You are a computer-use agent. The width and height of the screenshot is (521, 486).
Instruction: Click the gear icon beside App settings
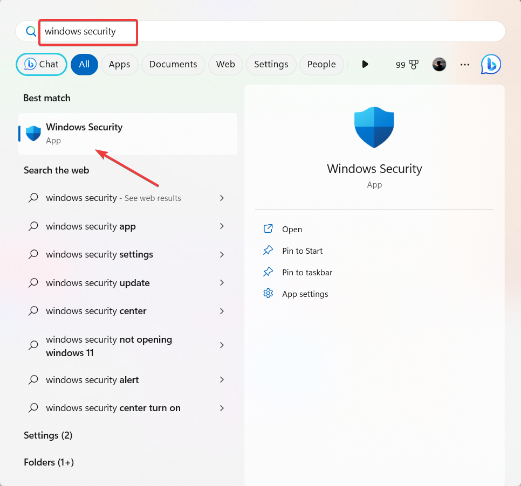268,294
